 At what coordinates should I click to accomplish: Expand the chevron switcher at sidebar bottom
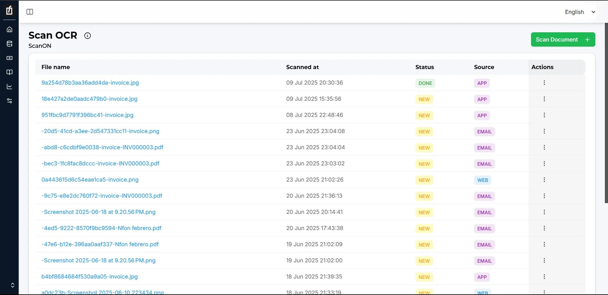[12, 285]
